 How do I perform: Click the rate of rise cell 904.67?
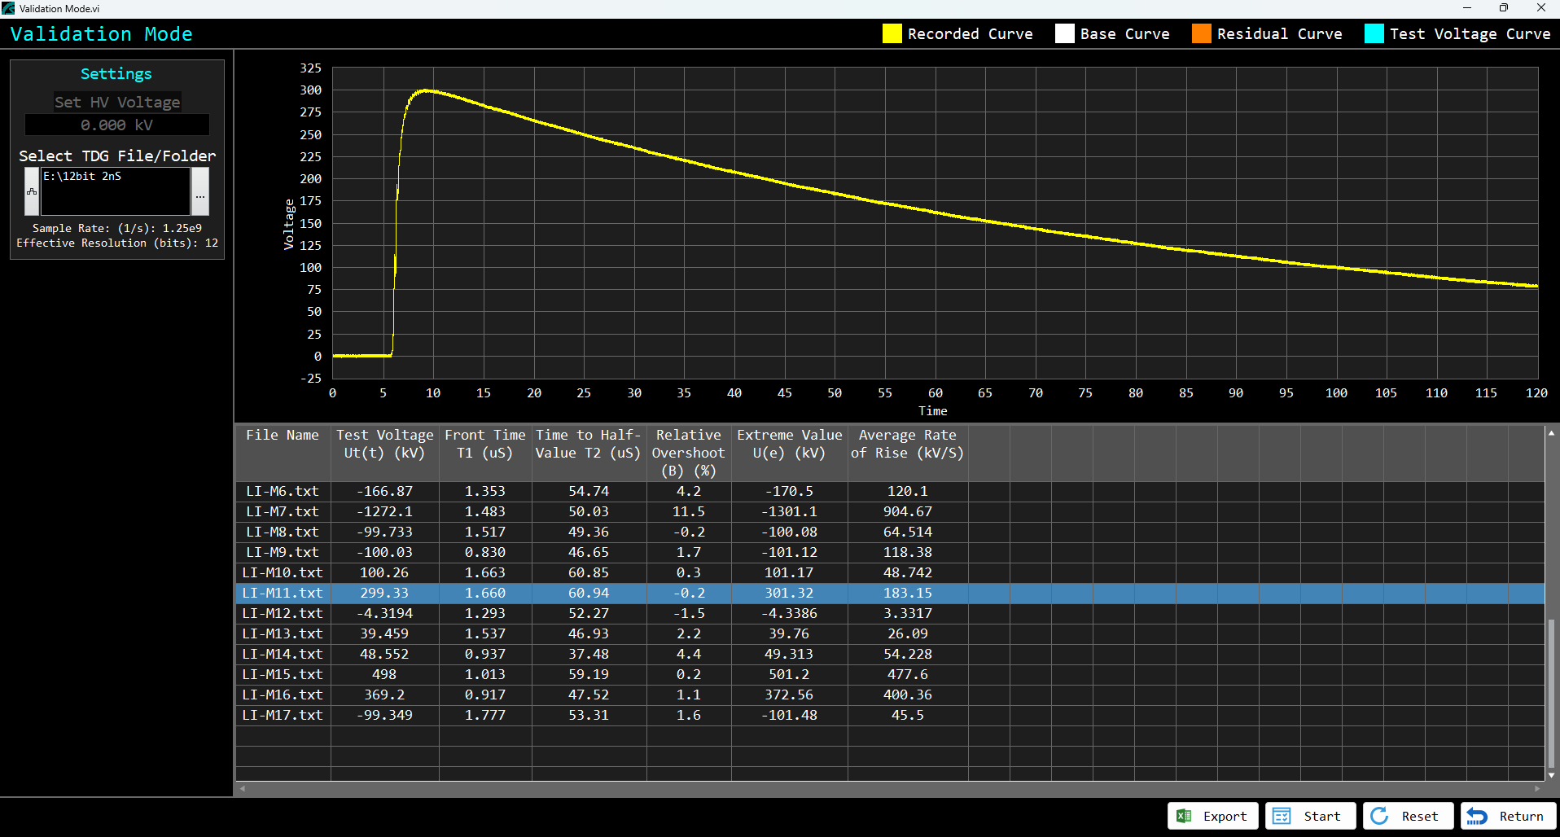[908, 511]
